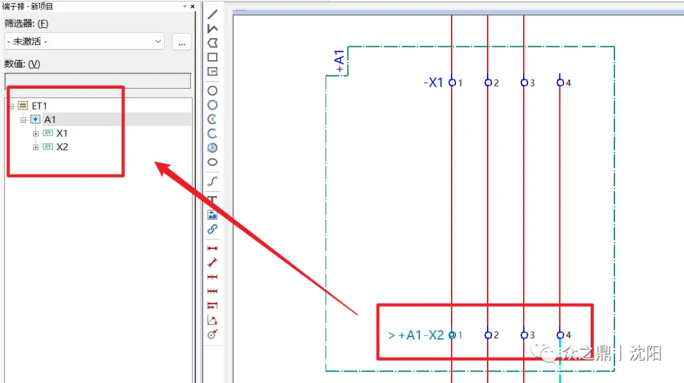Viewport: 684px width, 383px height.
Task: Click into the 数值 value field
Action: pos(98,80)
